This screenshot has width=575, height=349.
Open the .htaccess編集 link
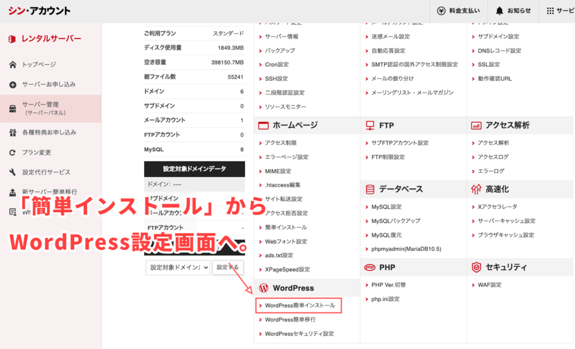[x=283, y=185]
